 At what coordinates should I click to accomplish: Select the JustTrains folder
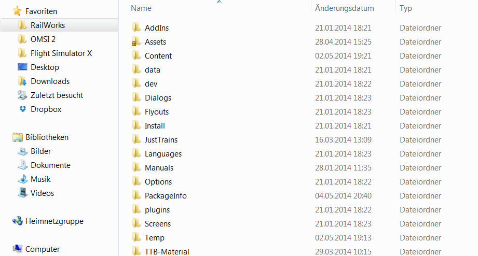[161, 140]
